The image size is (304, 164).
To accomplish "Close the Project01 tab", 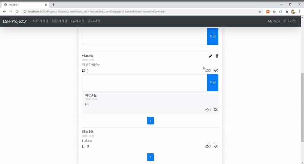I will [46, 5].
